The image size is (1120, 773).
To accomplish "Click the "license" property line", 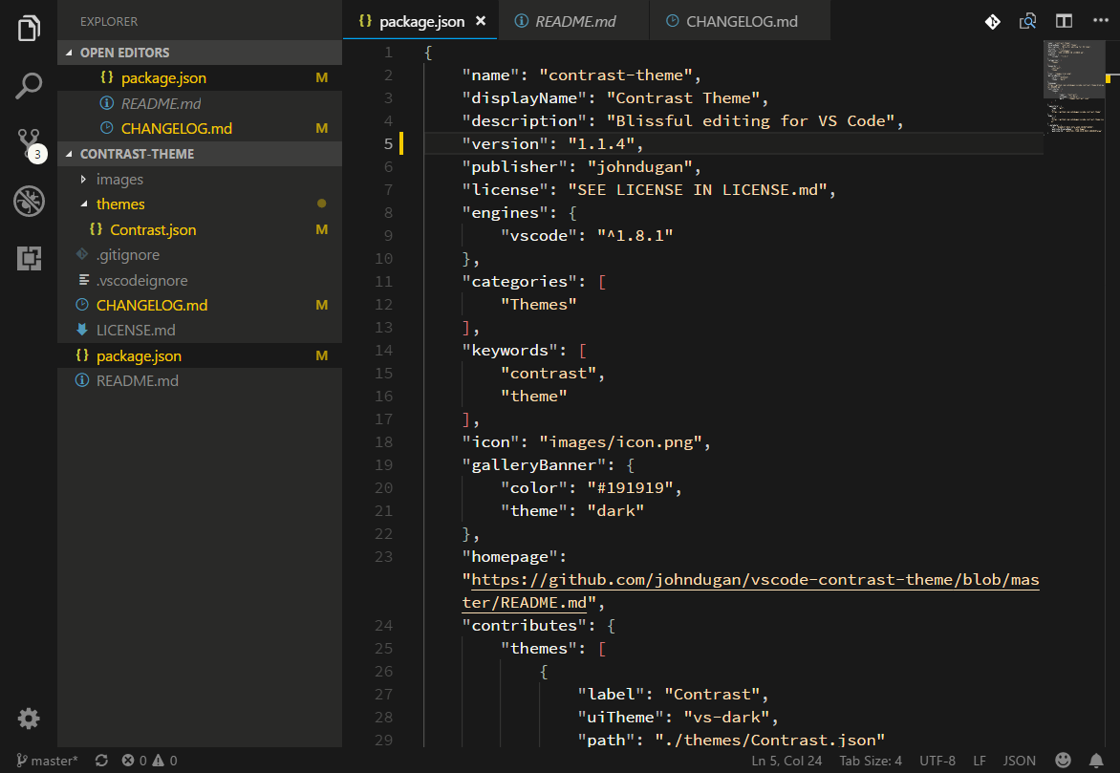I will (x=649, y=190).
